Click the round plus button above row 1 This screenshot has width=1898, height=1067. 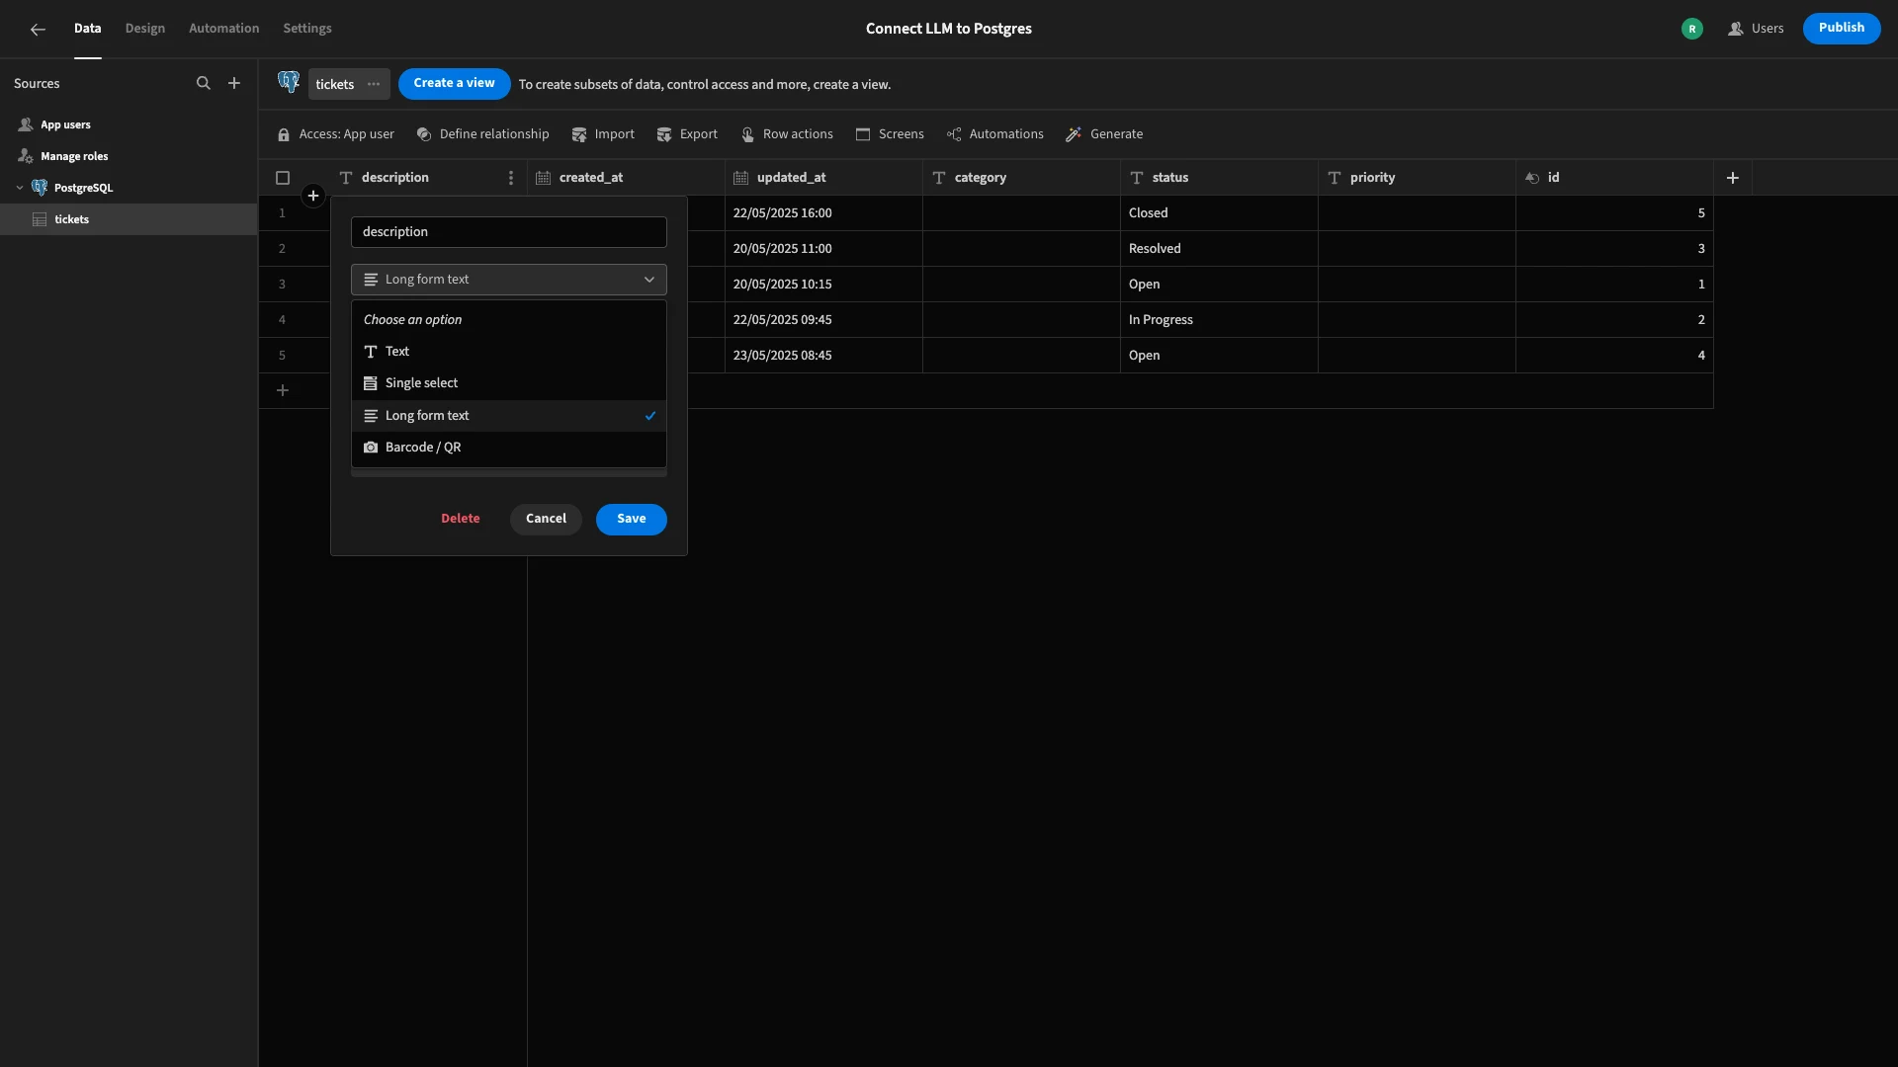[x=313, y=196]
